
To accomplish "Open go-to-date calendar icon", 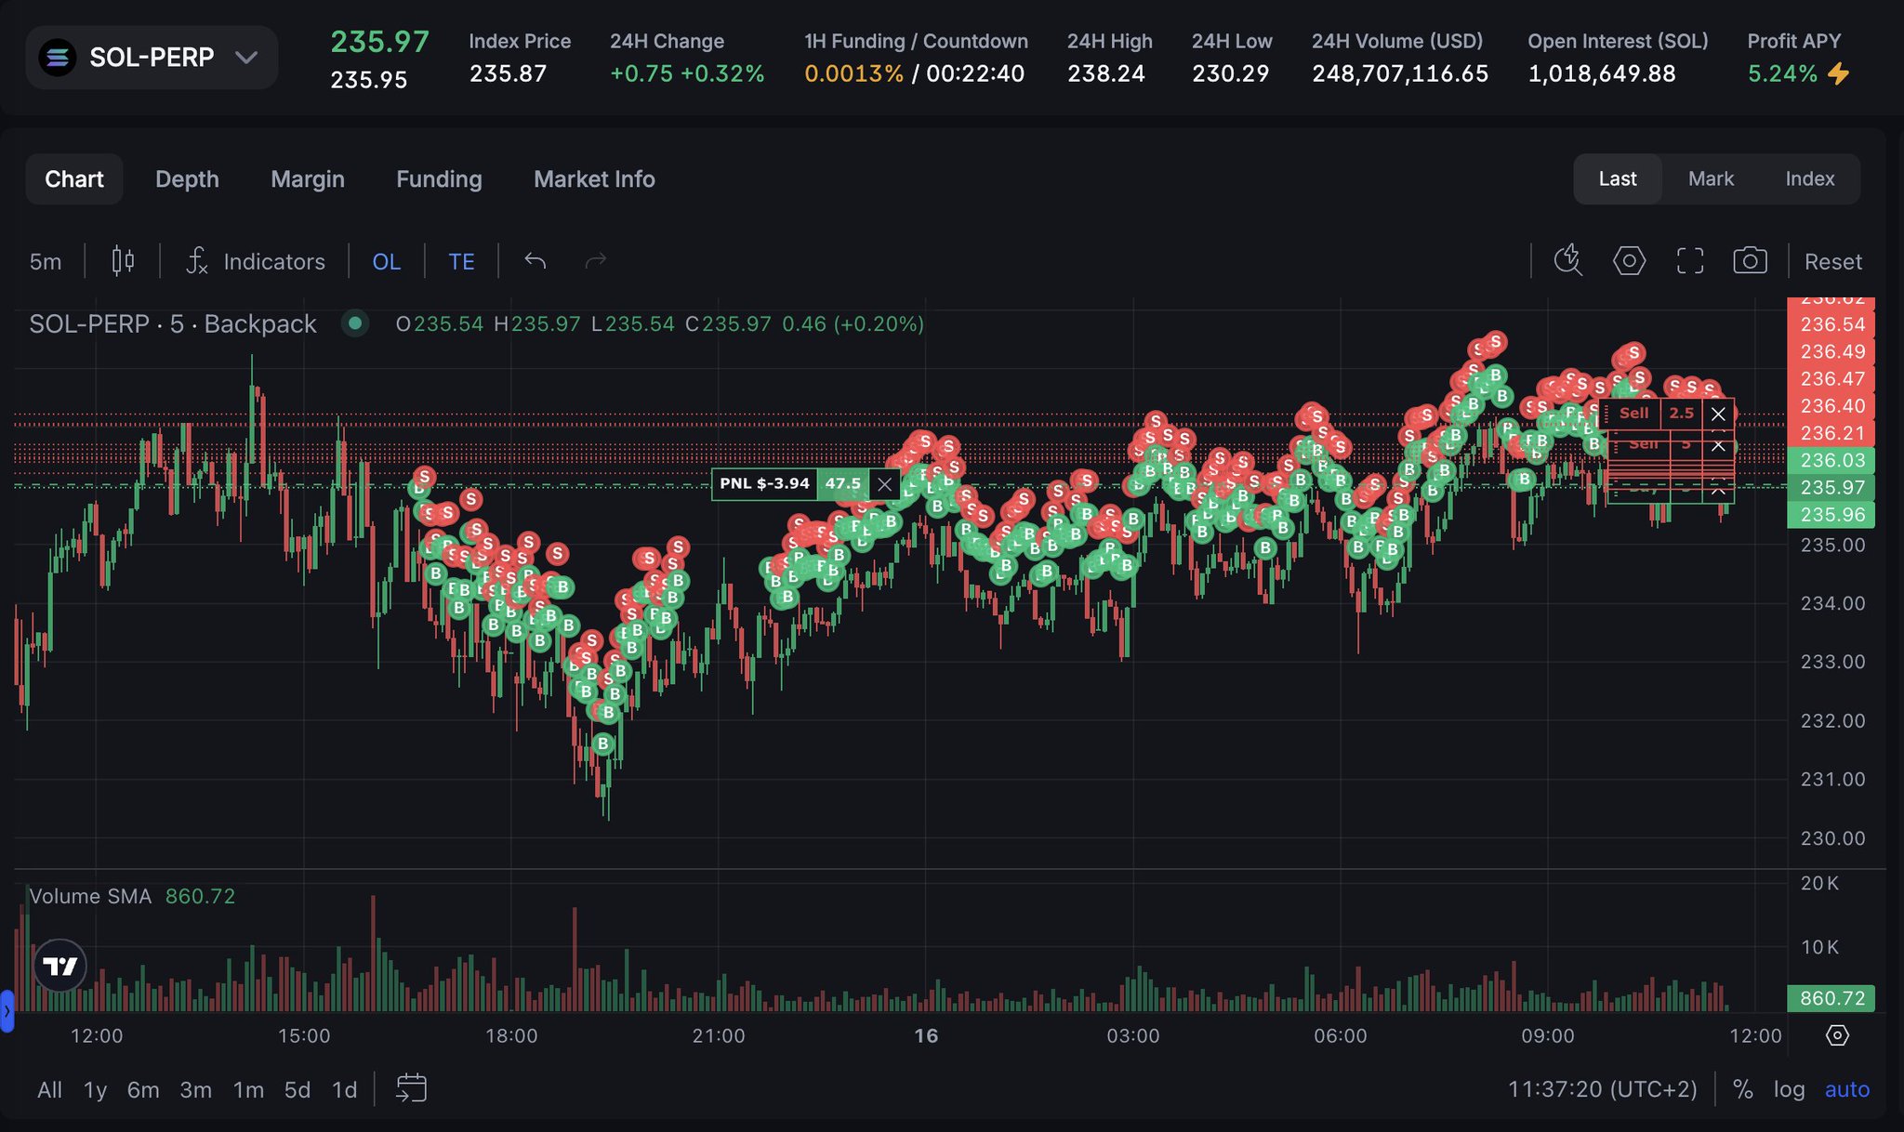I will coord(411,1088).
